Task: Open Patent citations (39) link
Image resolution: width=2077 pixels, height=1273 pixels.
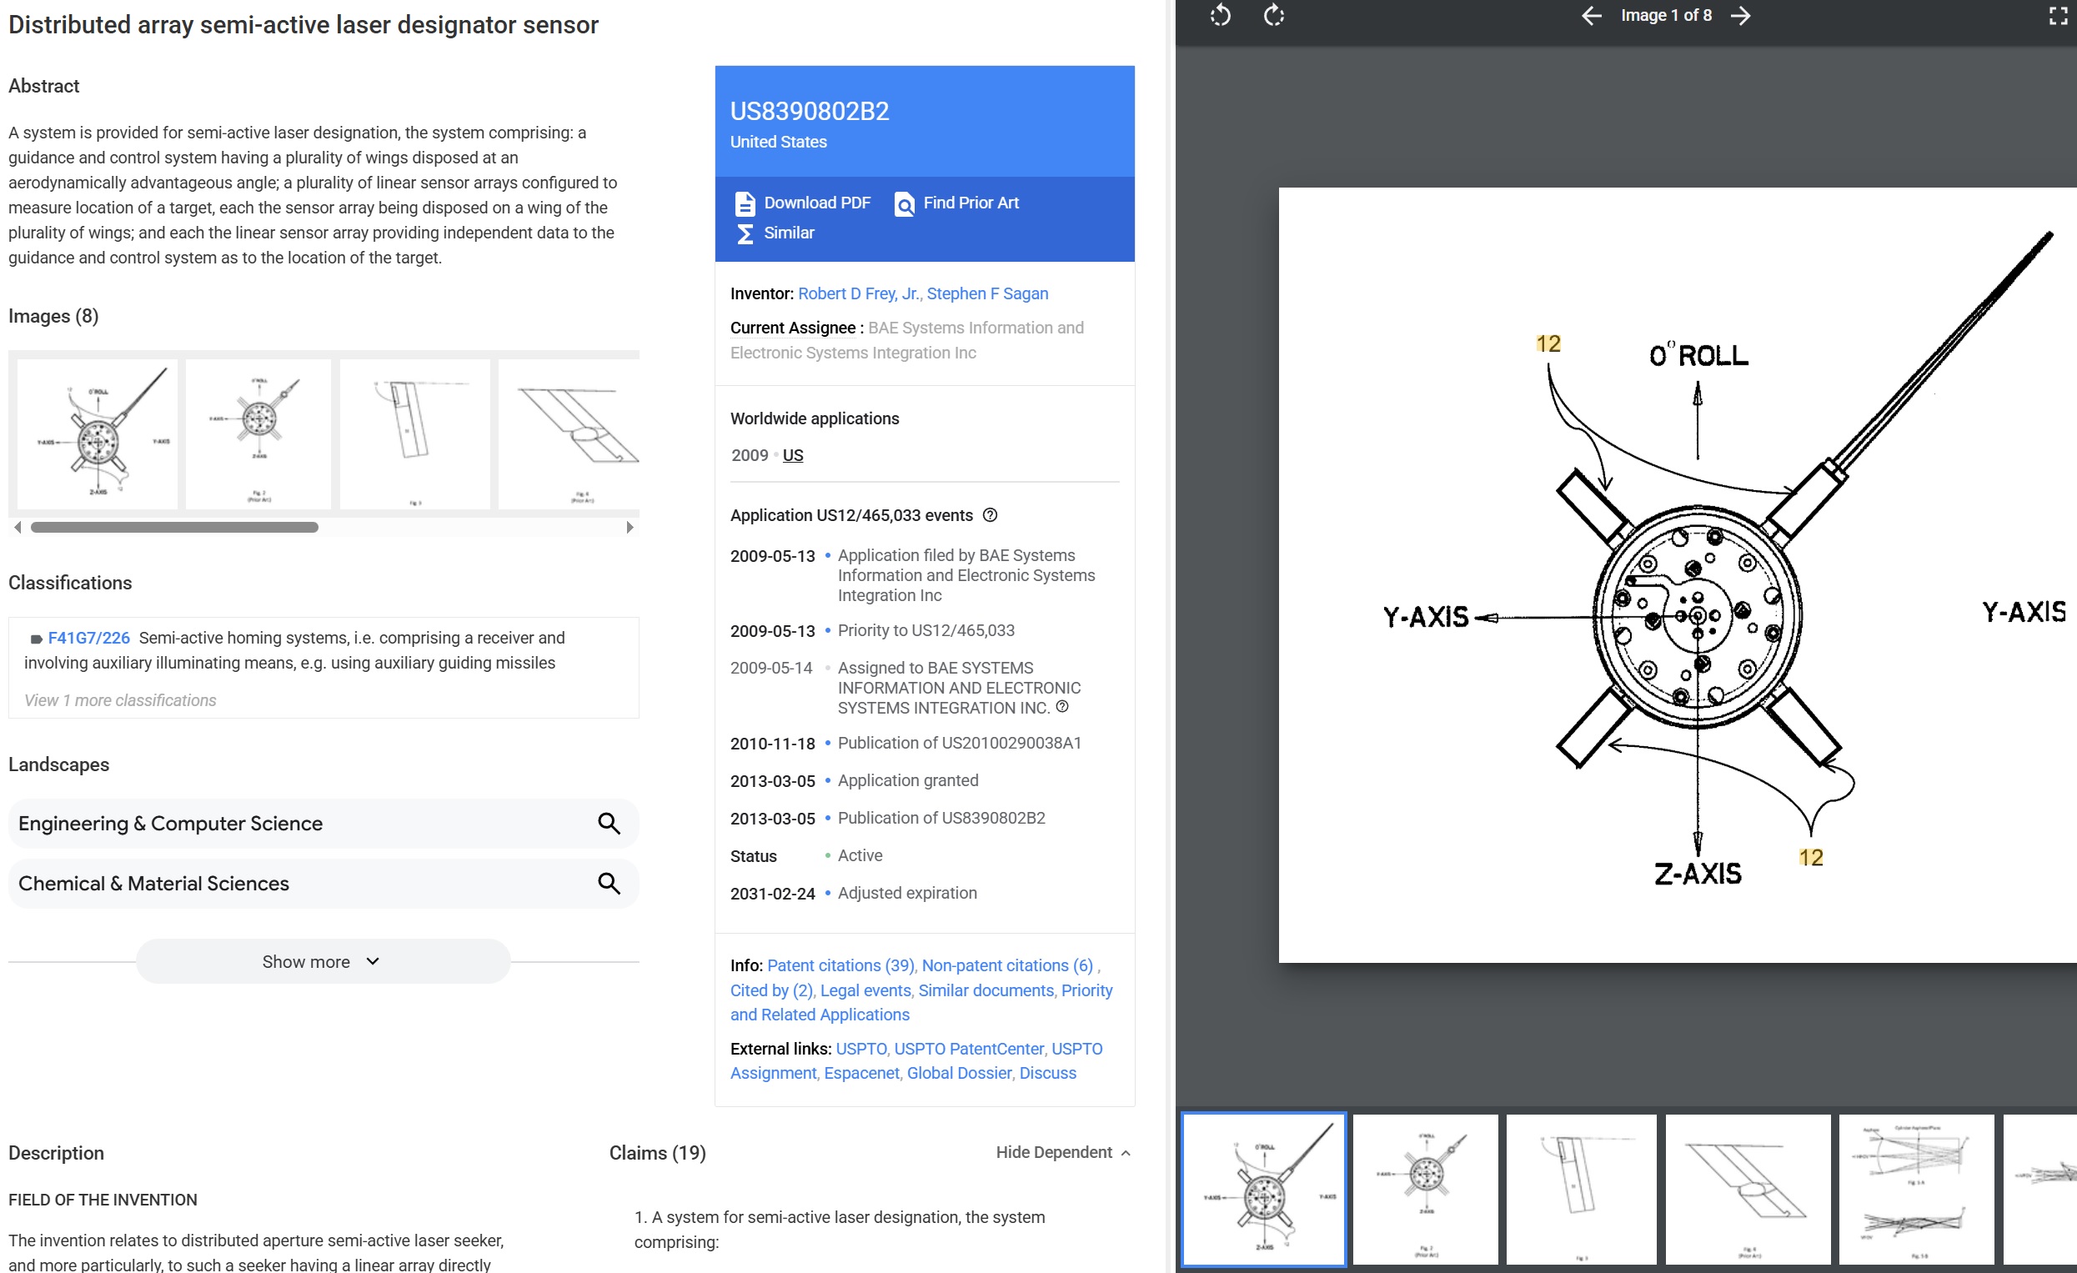Action: click(x=840, y=965)
